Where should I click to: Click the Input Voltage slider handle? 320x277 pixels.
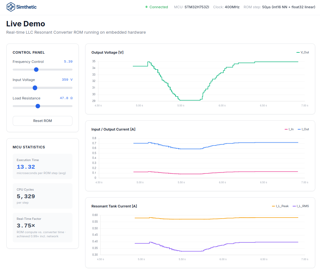[35, 88]
